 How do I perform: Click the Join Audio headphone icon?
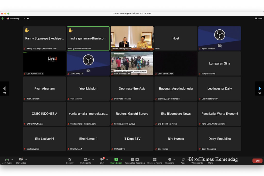pyautogui.click(x=7, y=159)
